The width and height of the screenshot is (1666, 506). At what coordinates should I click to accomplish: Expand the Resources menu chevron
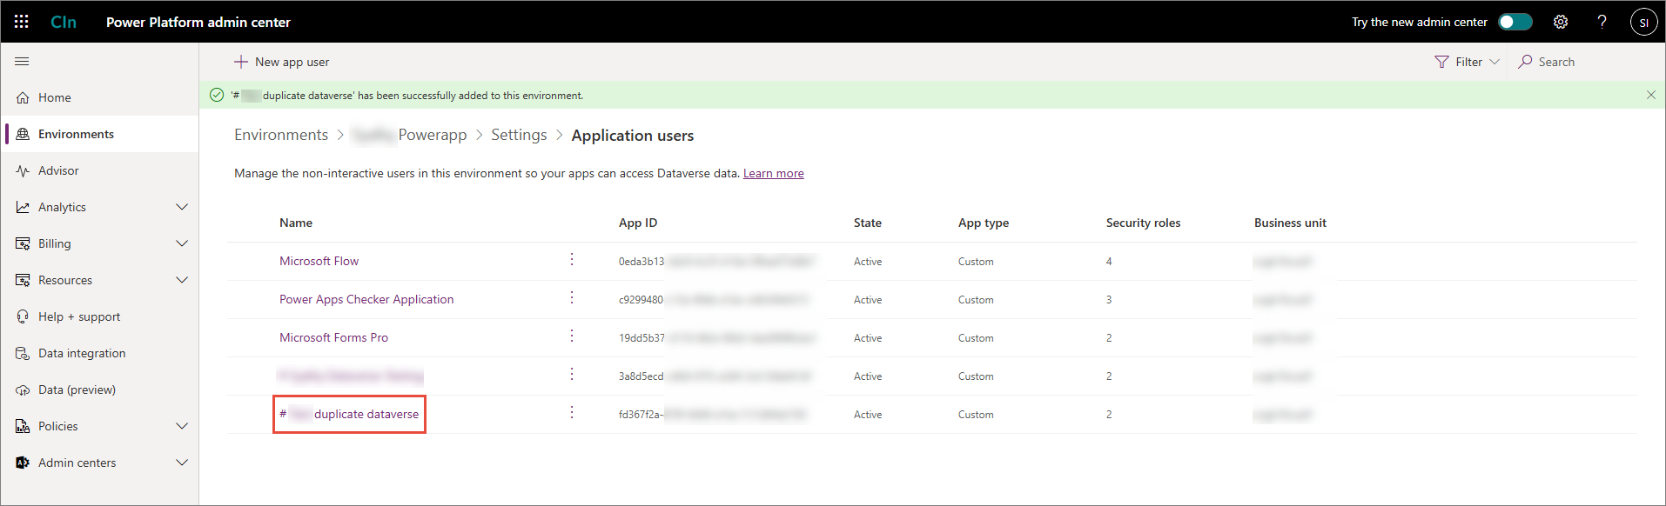tap(182, 280)
